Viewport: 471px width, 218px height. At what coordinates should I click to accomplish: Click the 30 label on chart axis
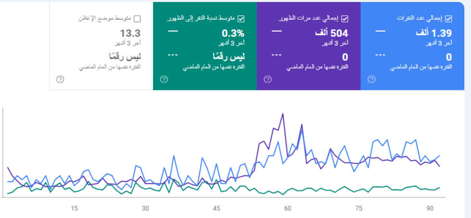145,208
